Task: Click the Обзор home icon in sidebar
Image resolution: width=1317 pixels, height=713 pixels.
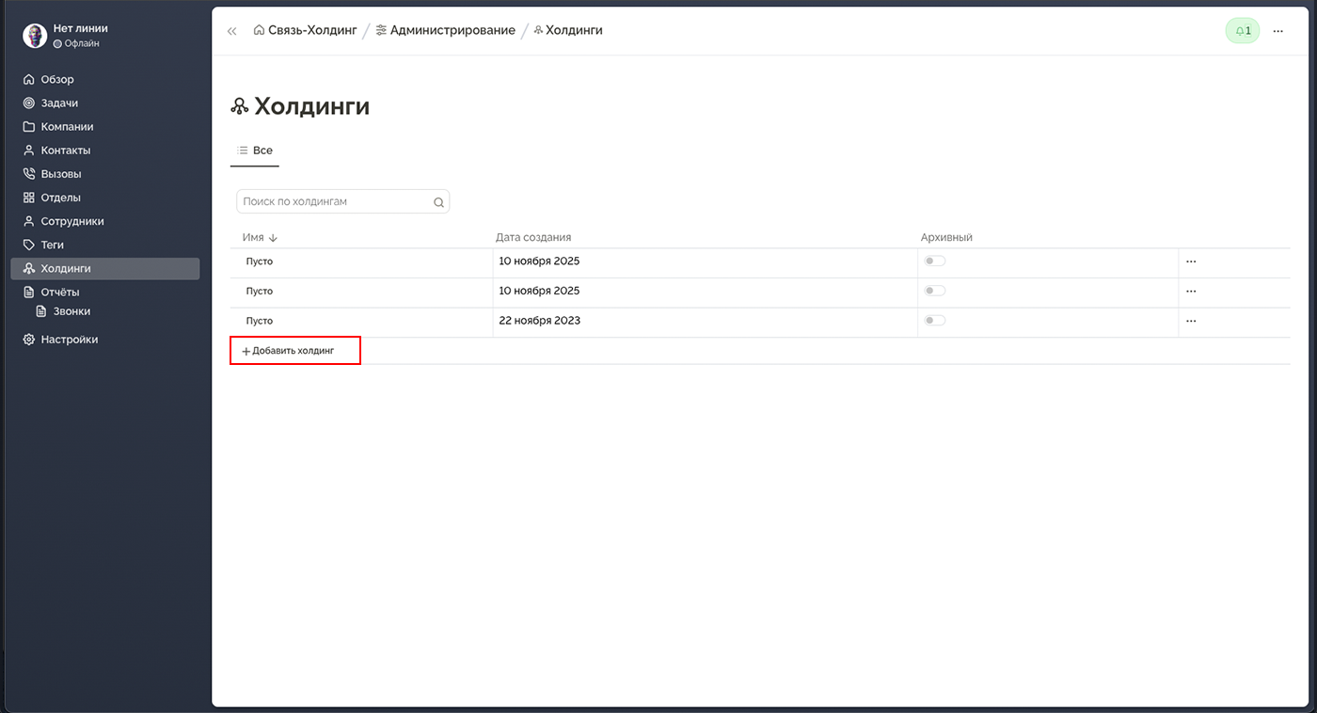Action: click(x=28, y=80)
